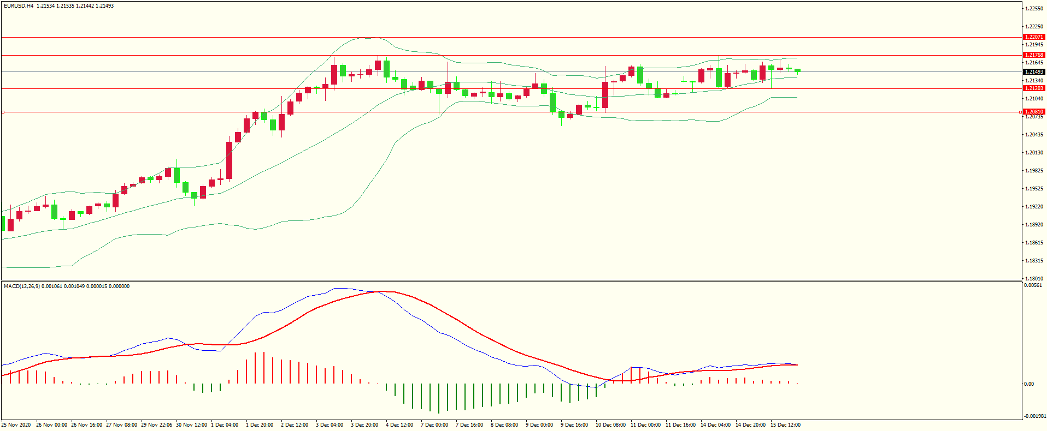The height and width of the screenshot is (431, 1047).
Task: Click the 2 Dec 12:00 time label
Action: click(x=295, y=425)
